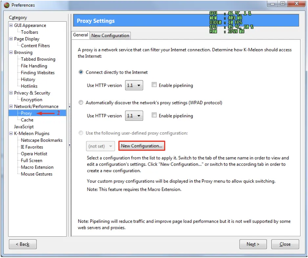Open the Encryption category item
308x258 pixels.
pos(32,99)
